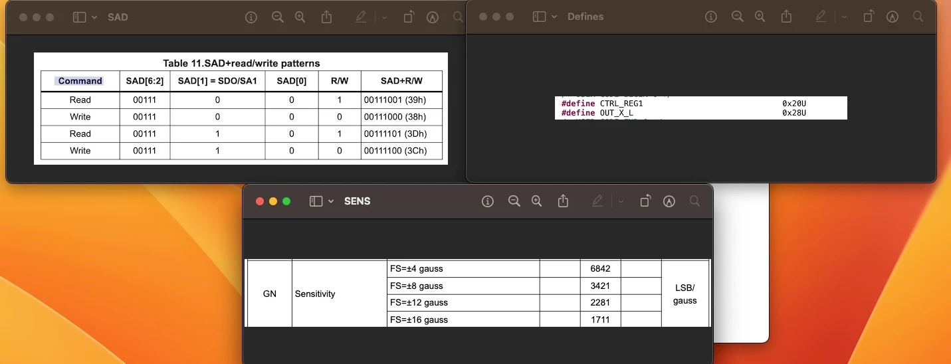951x364 pixels.
Task: Open sidebar view menu in Defines window
Action: 554,17
